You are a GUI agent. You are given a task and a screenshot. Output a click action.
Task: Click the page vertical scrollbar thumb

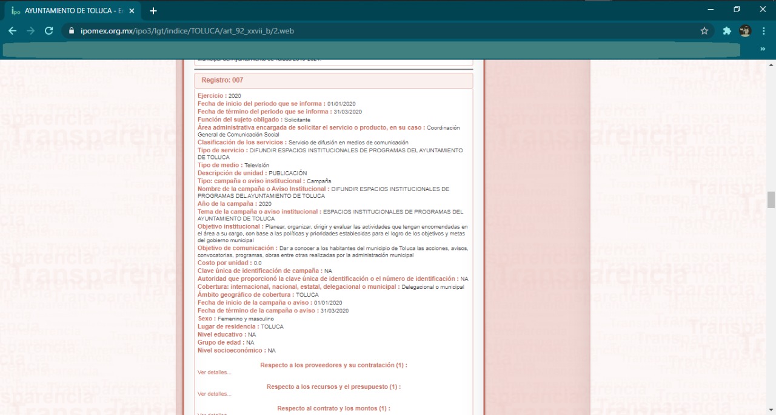[771, 200]
